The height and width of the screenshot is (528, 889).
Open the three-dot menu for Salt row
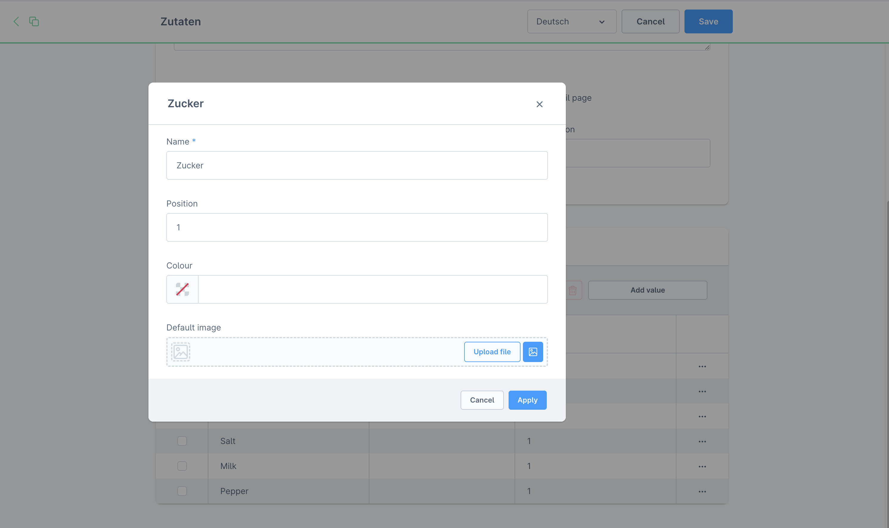(702, 441)
